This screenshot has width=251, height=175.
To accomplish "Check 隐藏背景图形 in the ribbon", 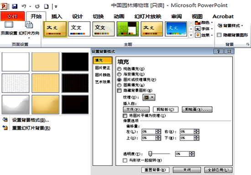I will 219,35.
